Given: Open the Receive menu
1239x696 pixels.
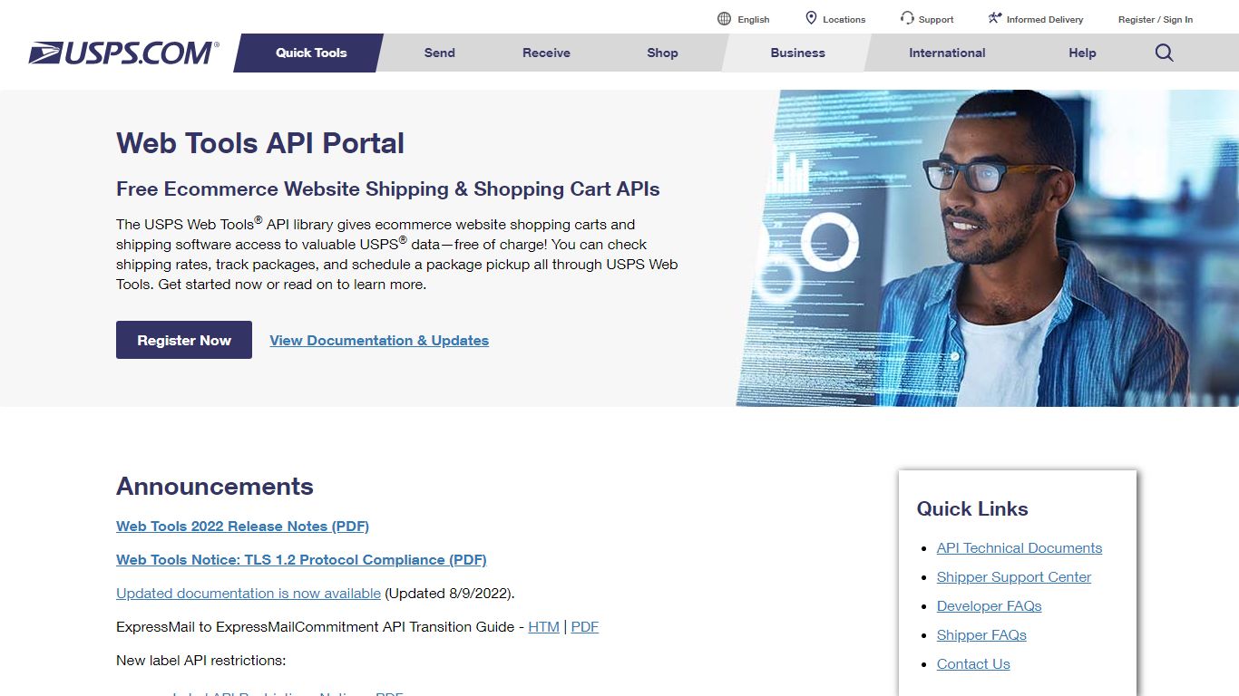Looking at the screenshot, I should click(546, 53).
